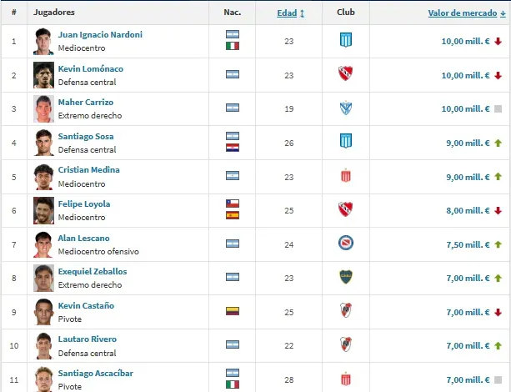Open the Independiente crest beside Kevin Lomónaco

(x=345, y=74)
